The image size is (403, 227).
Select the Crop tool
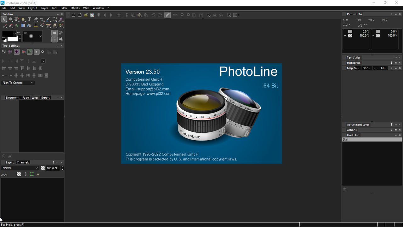pos(42,19)
